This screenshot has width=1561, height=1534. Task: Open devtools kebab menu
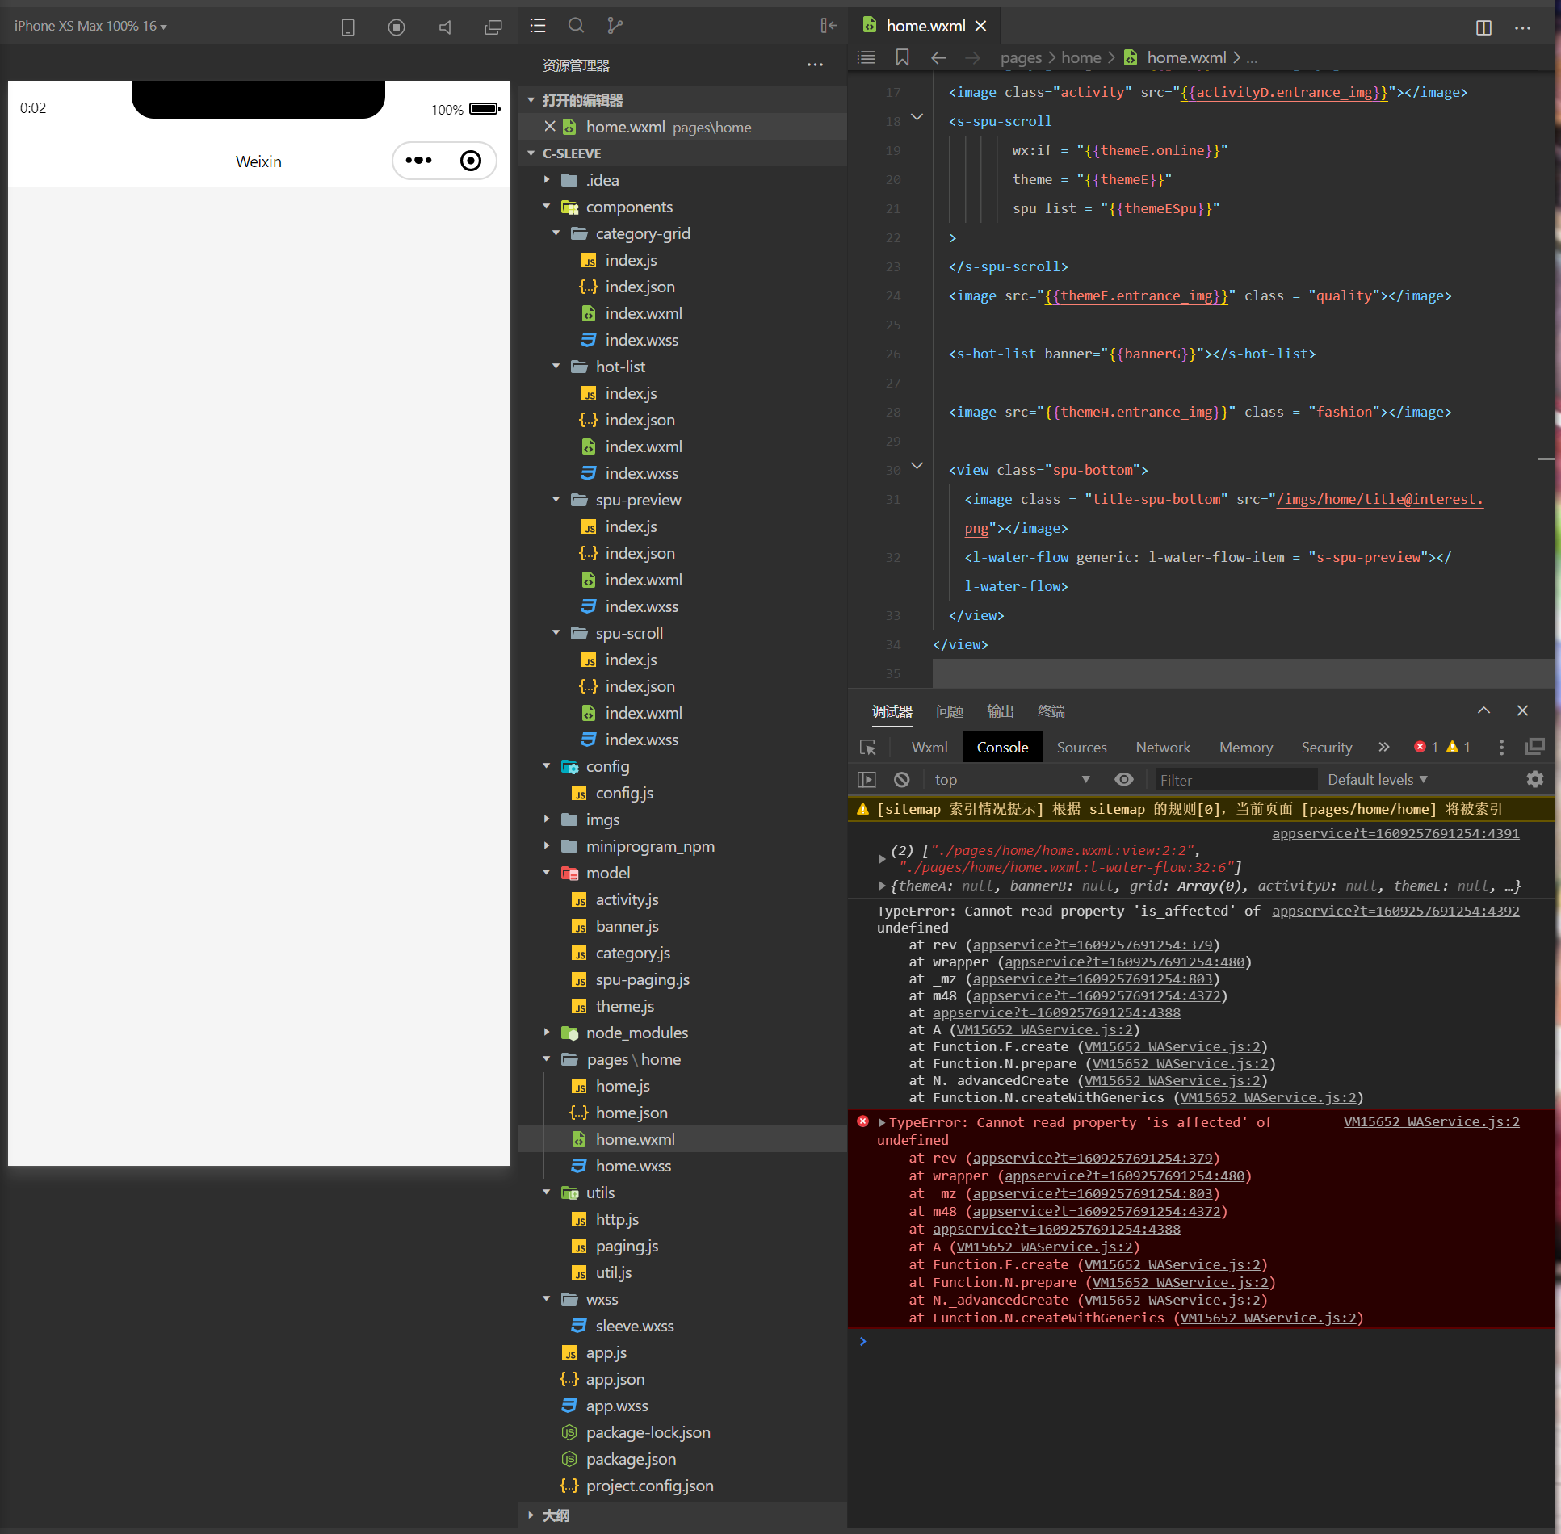pos(1501,748)
